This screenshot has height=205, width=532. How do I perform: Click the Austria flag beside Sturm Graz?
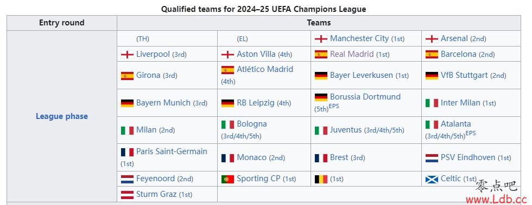click(x=127, y=195)
